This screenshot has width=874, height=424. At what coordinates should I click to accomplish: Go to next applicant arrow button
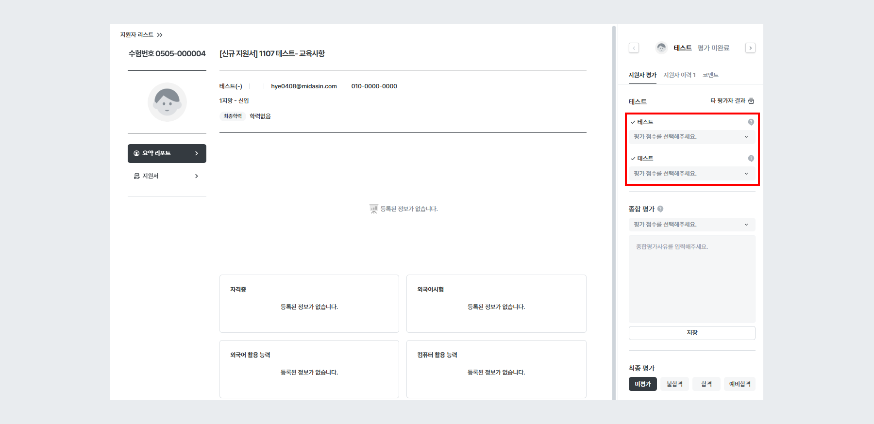pos(750,48)
